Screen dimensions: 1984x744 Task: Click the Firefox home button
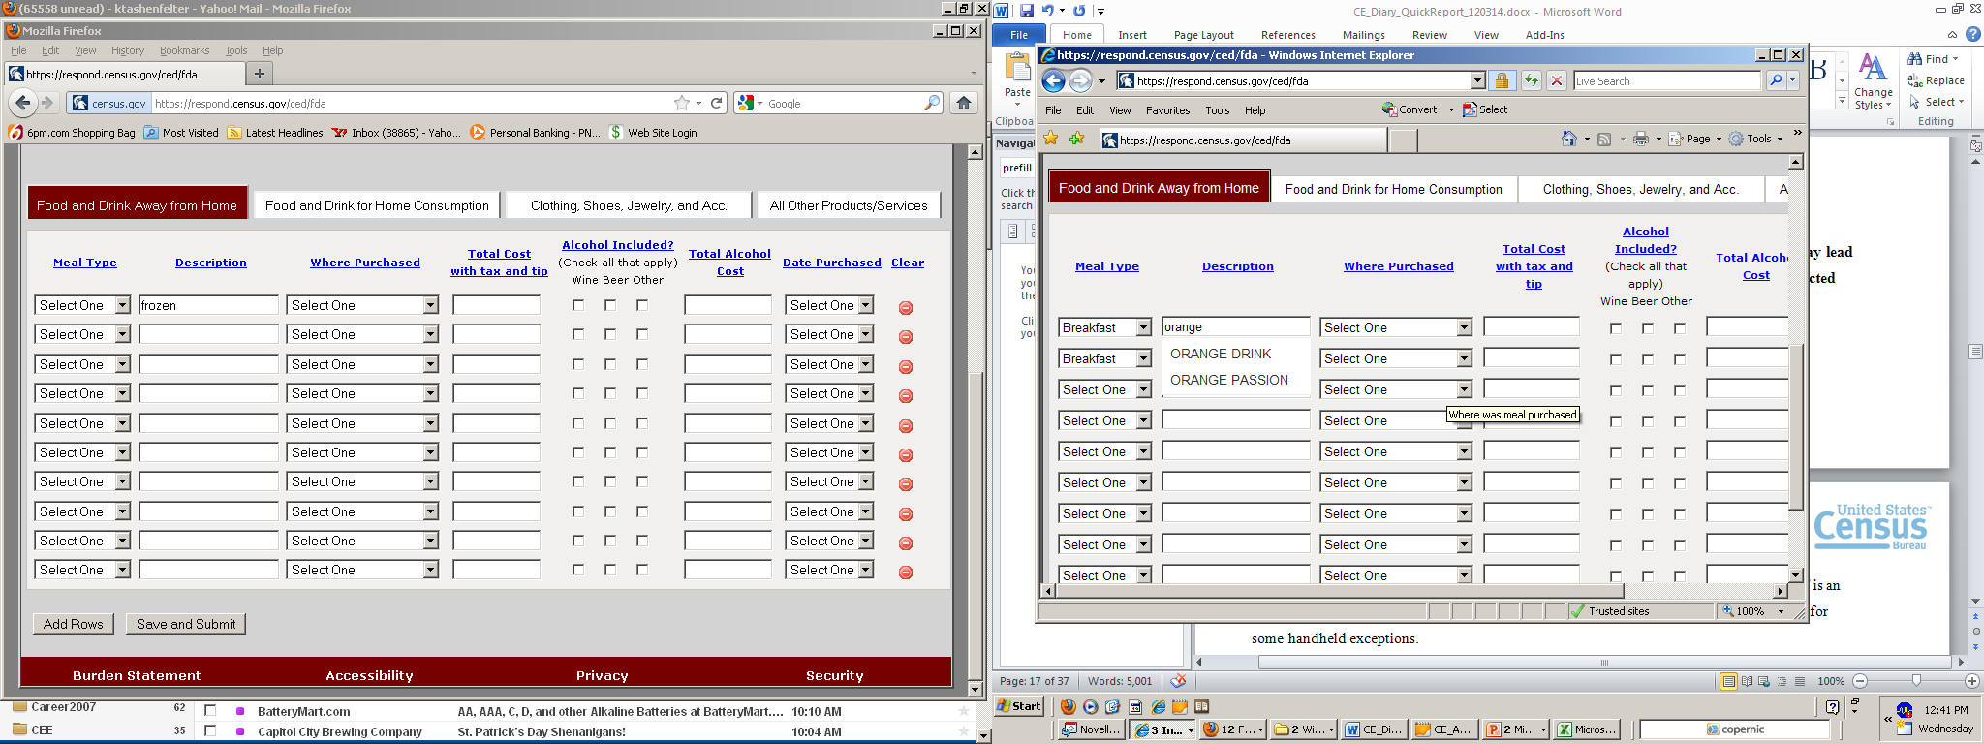click(963, 103)
